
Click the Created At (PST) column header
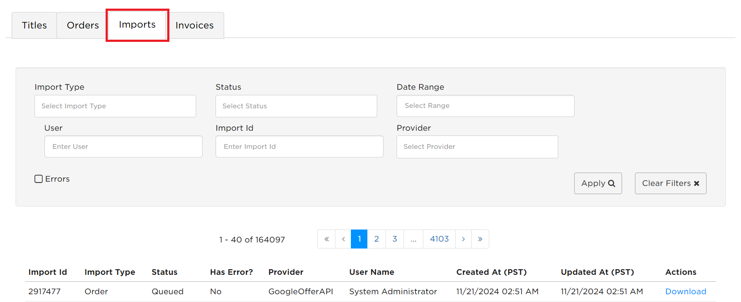tap(491, 272)
